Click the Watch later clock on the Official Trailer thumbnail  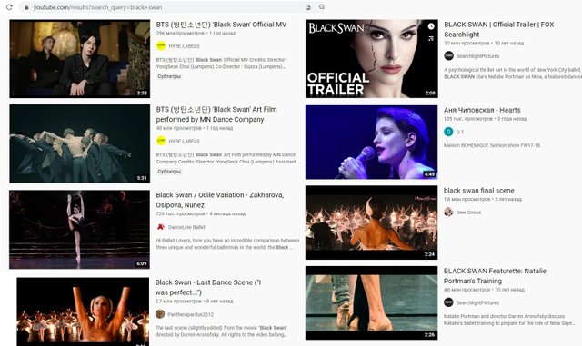pos(431,26)
